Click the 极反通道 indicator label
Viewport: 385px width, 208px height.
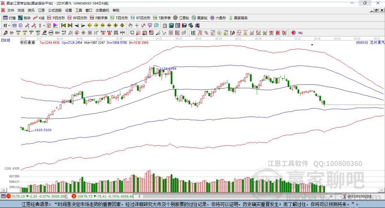tap(27, 42)
